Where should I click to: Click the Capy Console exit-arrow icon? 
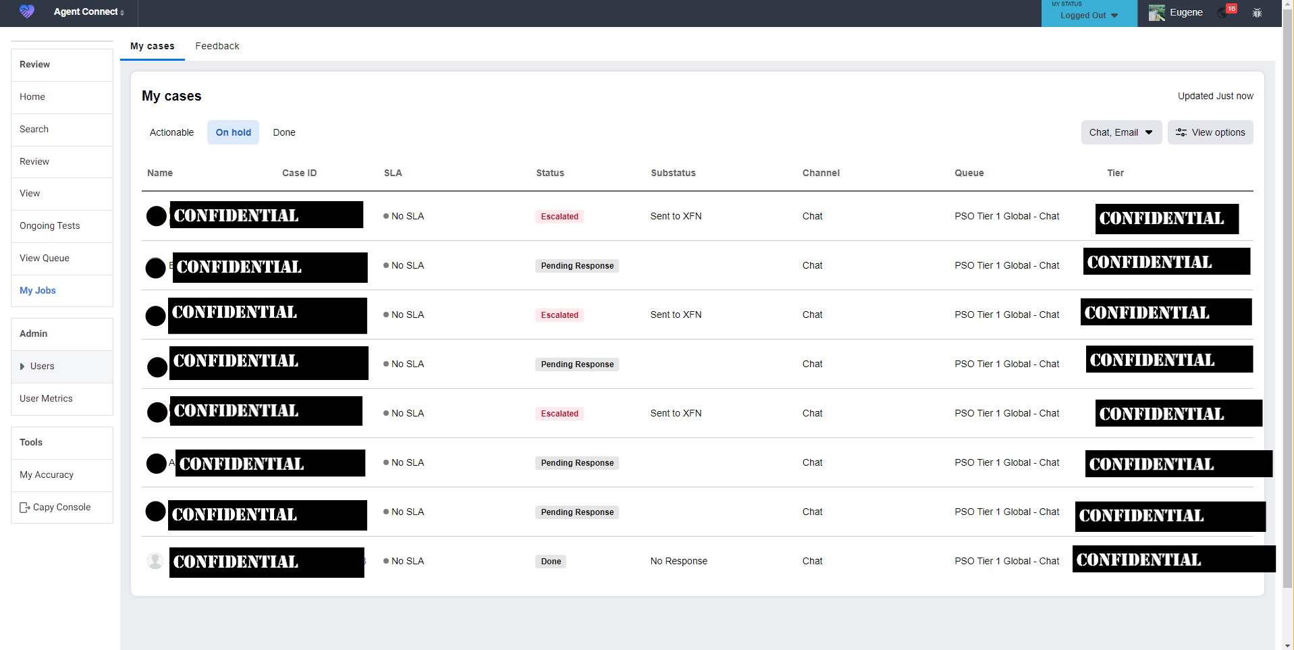pos(24,508)
